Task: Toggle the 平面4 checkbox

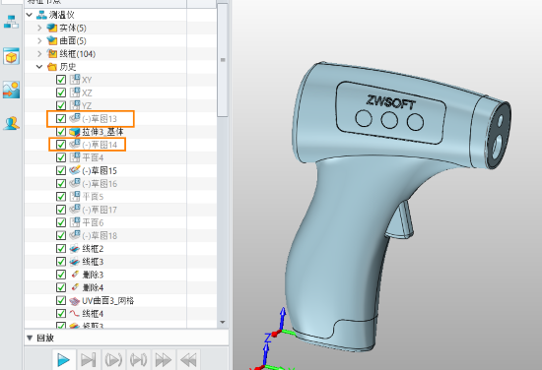Action: click(x=61, y=157)
